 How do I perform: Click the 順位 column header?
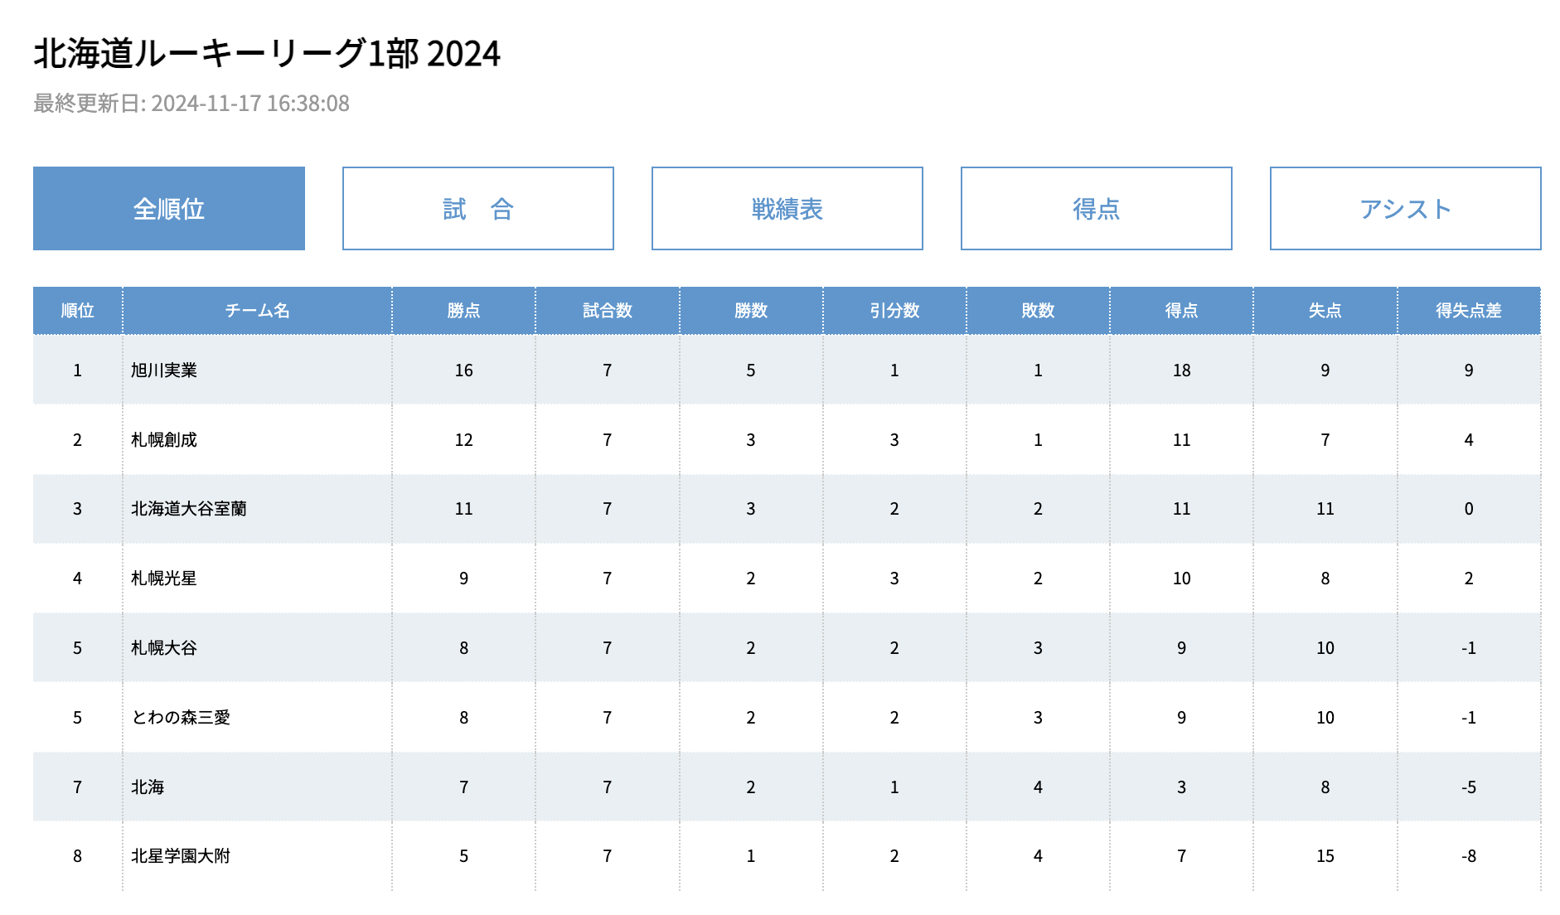tap(78, 311)
